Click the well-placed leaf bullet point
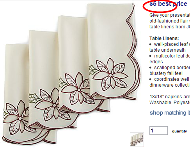Screen dimensions: 190x148 click(x=170, y=47)
